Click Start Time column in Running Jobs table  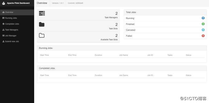coord(45,55)
